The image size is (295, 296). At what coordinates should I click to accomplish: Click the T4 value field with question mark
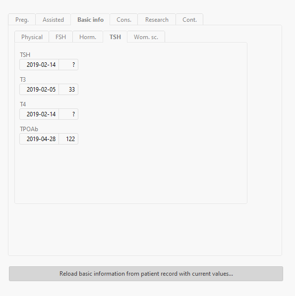[x=68, y=114]
